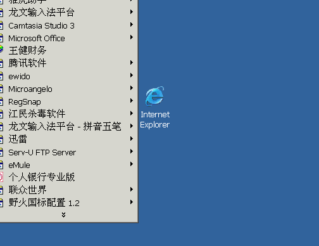Click the folder icon beside eMule

click(1, 165)
